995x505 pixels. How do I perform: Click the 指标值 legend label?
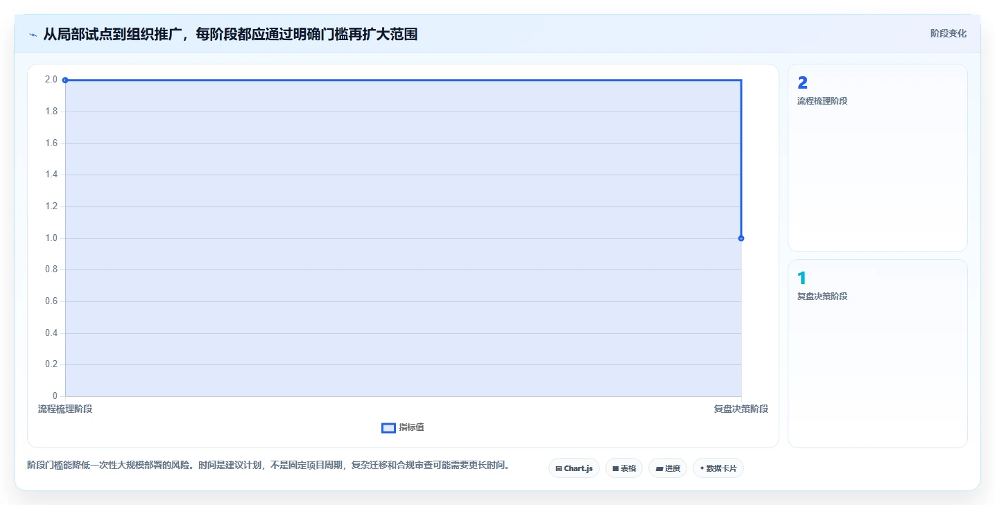tap(411, 427)
